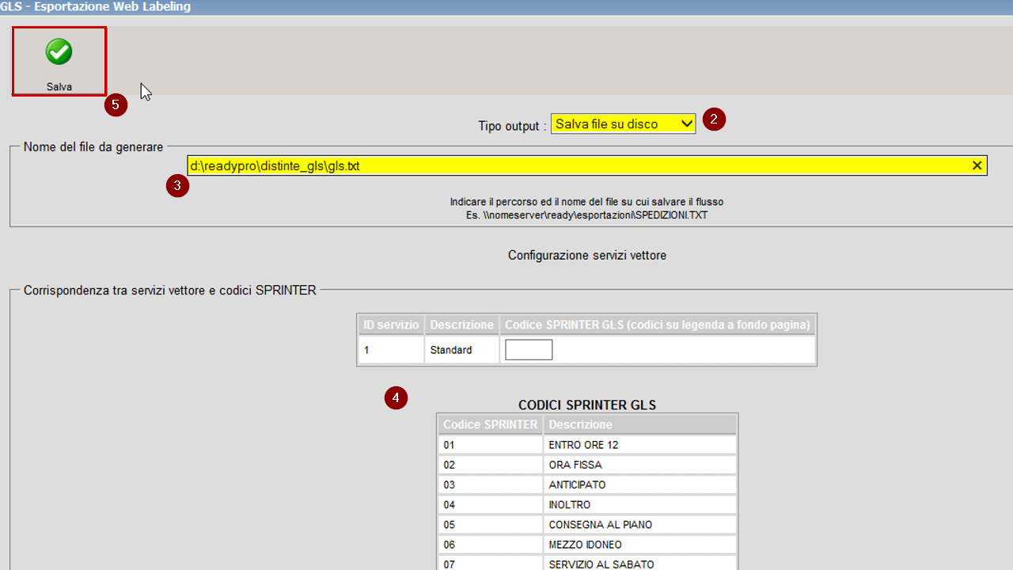1013x570 pixels.
Task: Click SPRINTER code 02 cell
Action: point(491,465)
